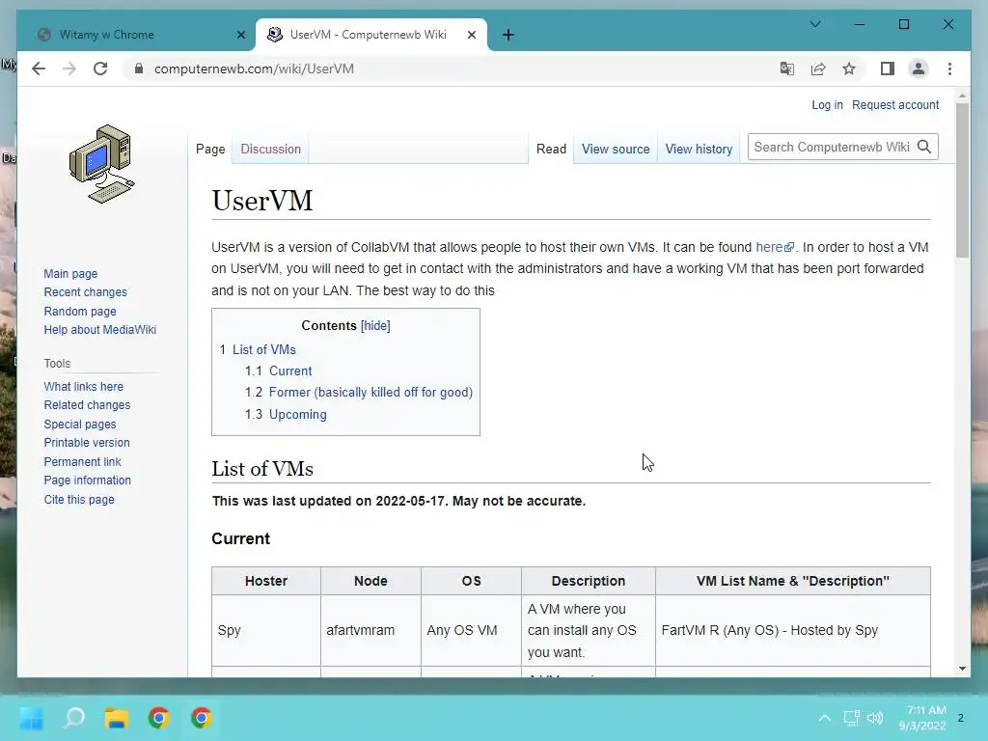Open taskbar Search
988x741 pixels.
74,718
